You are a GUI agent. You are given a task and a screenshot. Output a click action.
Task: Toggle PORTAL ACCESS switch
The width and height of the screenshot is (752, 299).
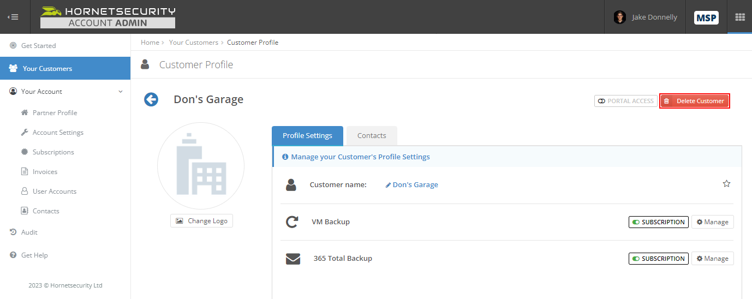(626, 101)
